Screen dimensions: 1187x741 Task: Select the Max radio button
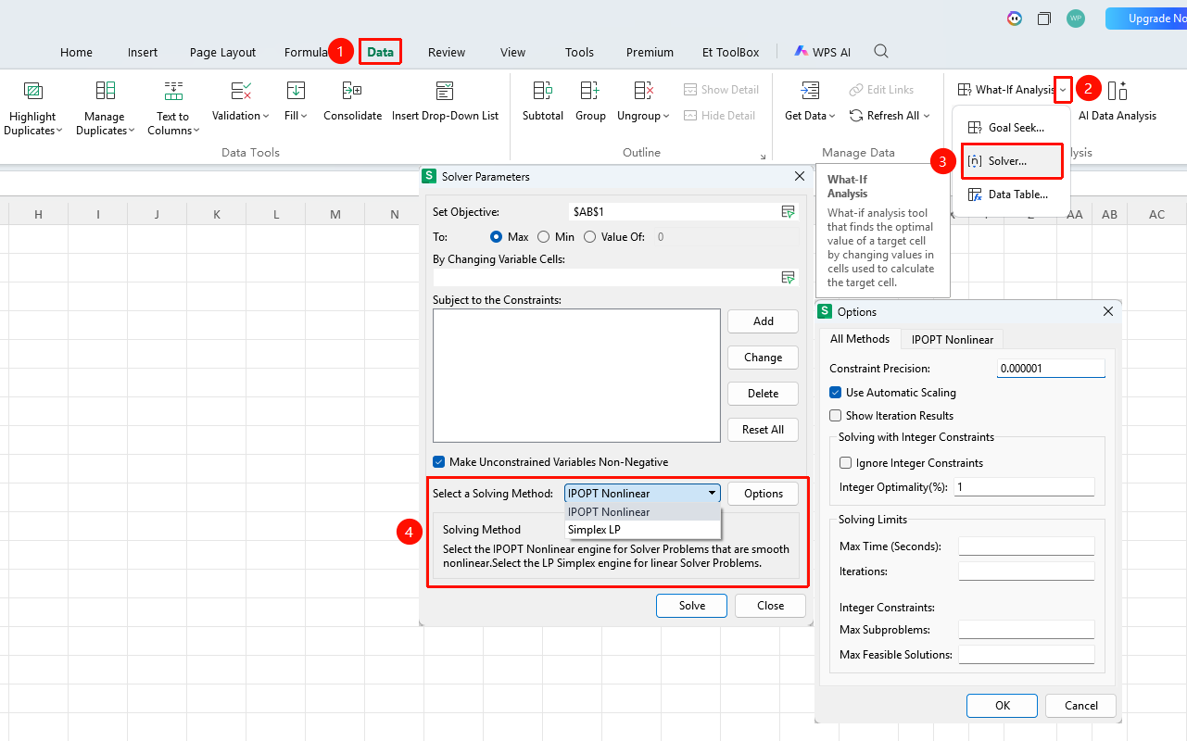[x=497, y=237]
